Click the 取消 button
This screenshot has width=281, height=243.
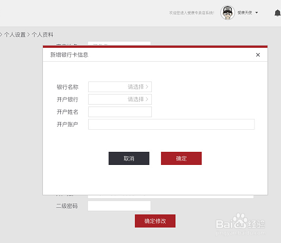pyautogui.click(x=129, y=159)
